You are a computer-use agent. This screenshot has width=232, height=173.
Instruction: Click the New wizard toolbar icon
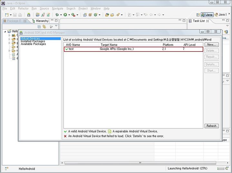[7, 15]
